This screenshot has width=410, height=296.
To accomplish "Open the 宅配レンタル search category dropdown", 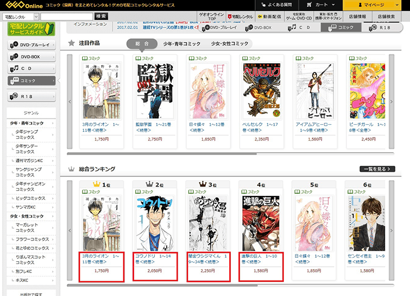I will pos(21,17).
